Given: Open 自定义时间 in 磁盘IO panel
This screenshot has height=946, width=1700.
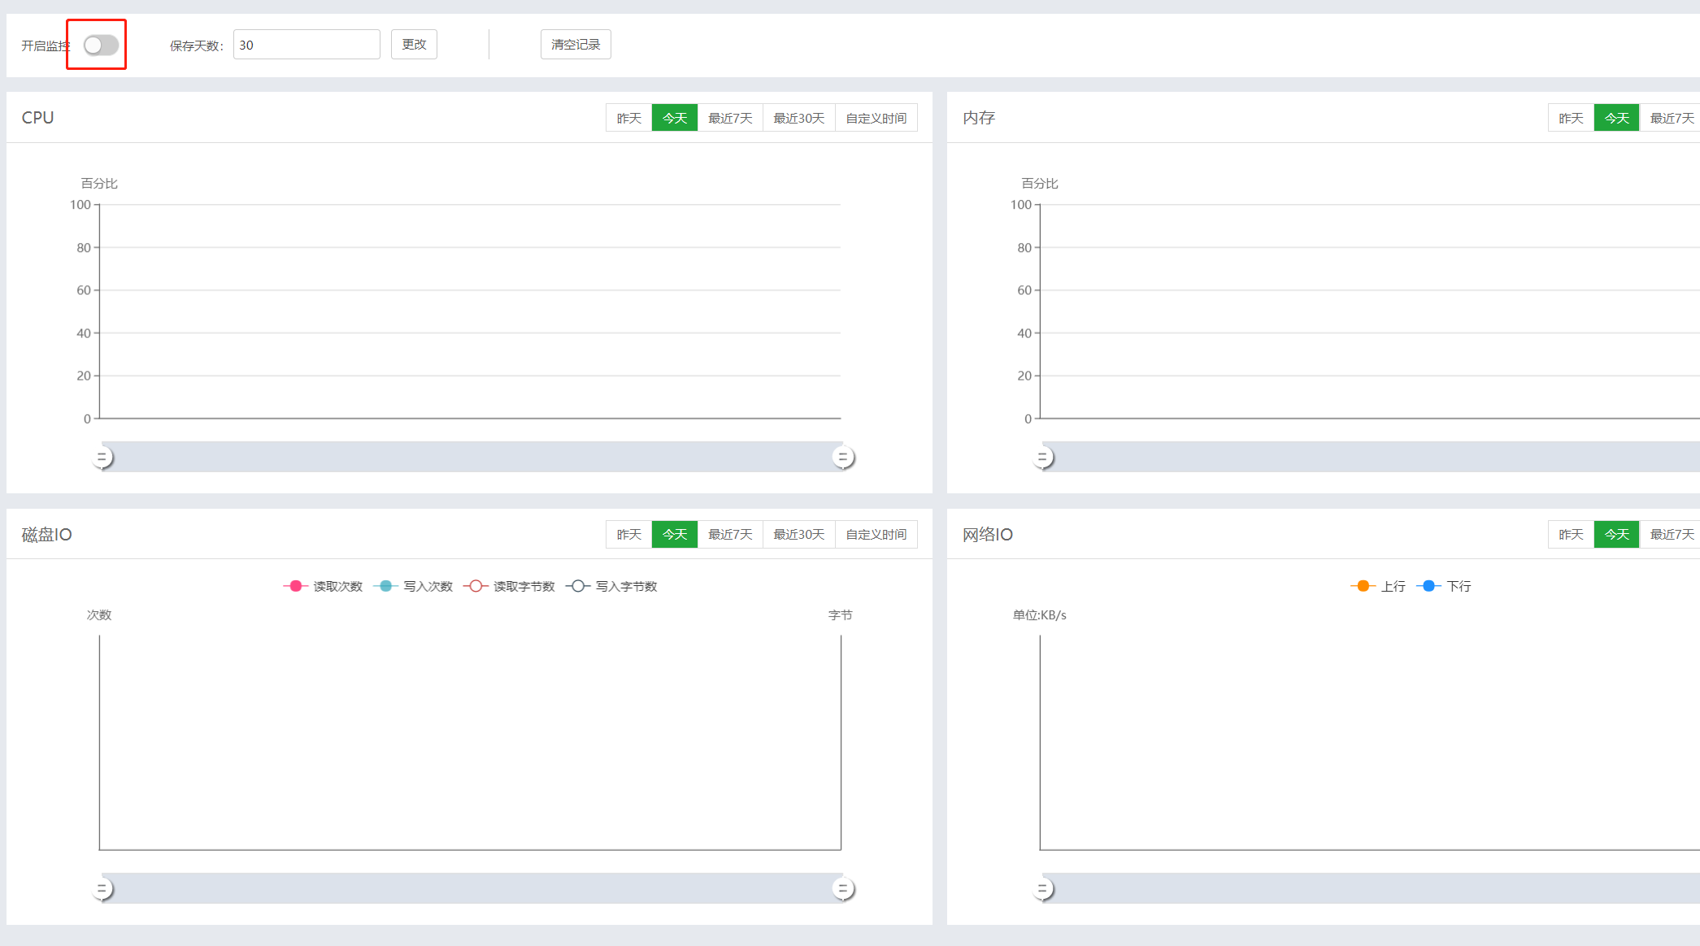Looking at the screenshot, I should (876, 534).
